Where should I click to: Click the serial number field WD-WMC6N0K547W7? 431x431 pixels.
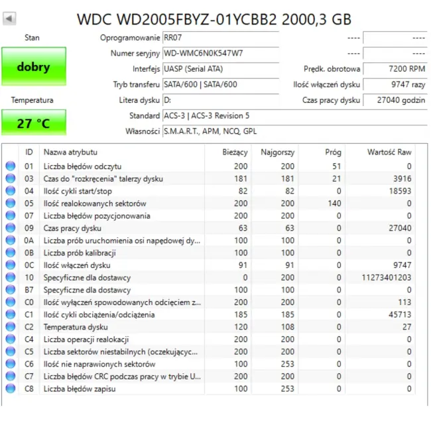[221, 53]
